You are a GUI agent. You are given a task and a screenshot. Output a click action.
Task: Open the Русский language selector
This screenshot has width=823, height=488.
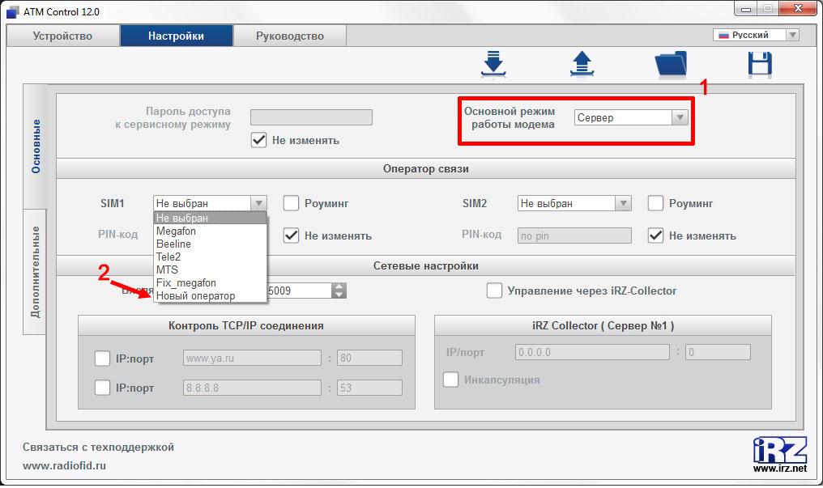pos(755,35)
